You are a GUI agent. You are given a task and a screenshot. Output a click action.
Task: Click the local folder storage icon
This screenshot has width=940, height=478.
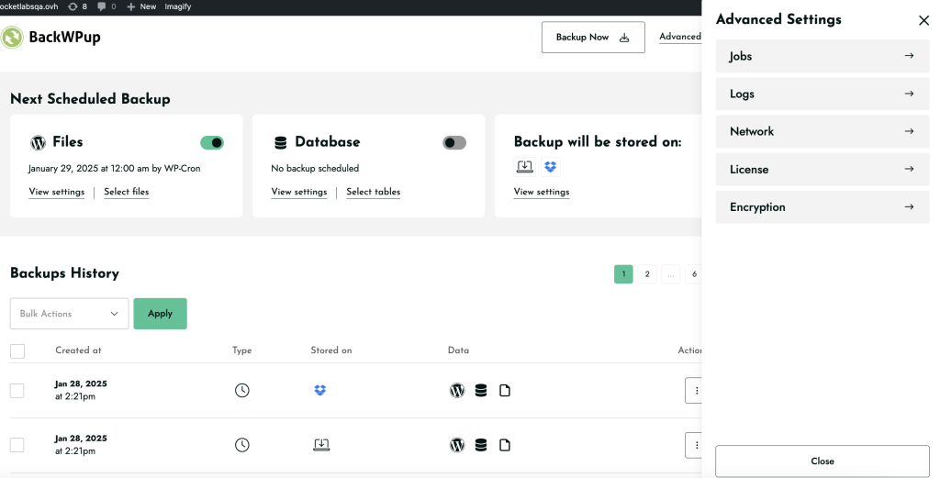[524, 167]
